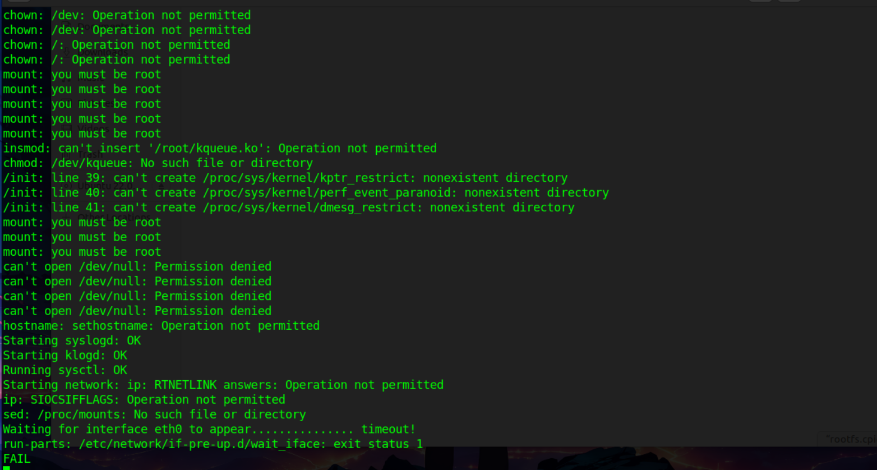Click the chmod /dev/kqueue error line

(x=158, y=163)
